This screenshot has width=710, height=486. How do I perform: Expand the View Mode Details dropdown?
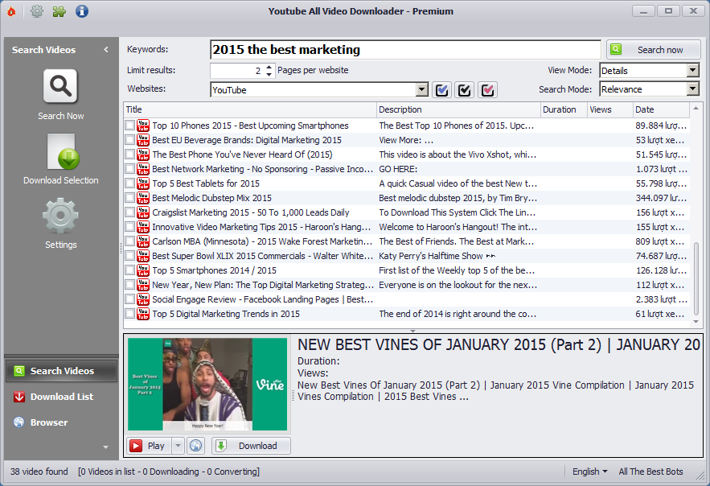(693, 70)
